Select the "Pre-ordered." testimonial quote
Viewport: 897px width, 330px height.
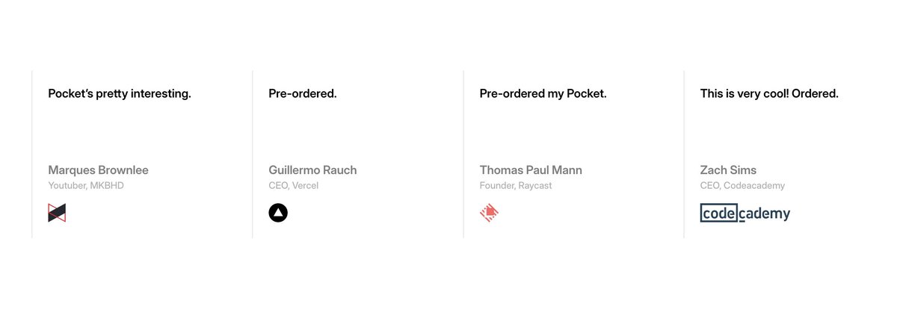[x=303, y=94]
